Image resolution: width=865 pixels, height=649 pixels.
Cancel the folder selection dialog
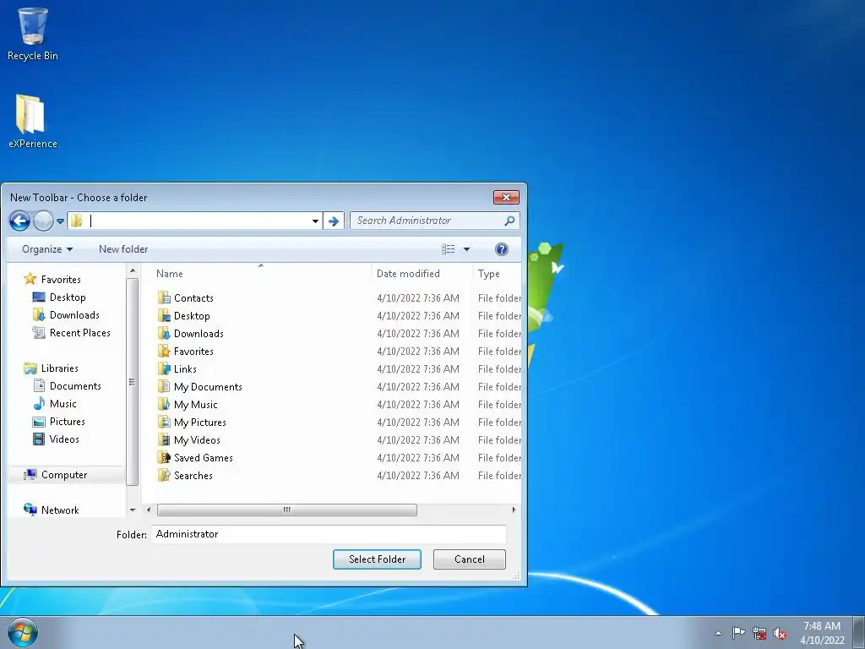pos(470,559)
